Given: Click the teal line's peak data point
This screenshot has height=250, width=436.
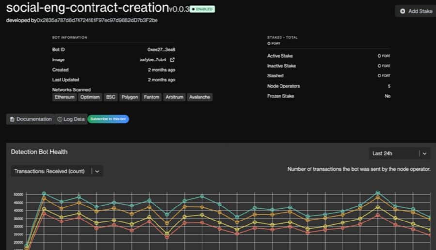Looking at the screenshot, I should coord(378,192).
